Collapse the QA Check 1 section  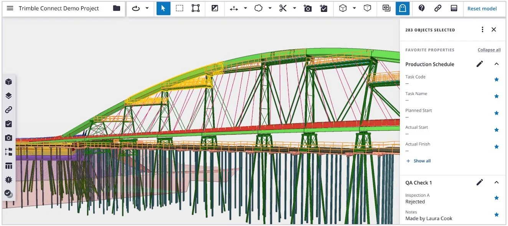[x=496, y=183]
